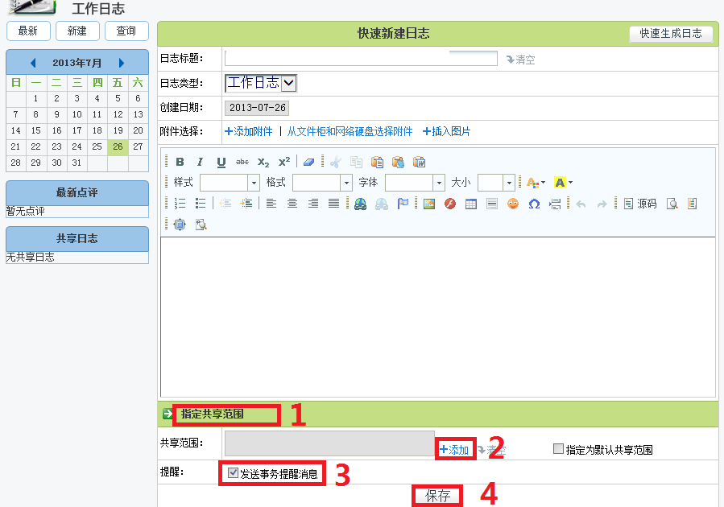Insert a smiley emoticon
This screenshot has width=724, height=507.
tap(513, 204)
